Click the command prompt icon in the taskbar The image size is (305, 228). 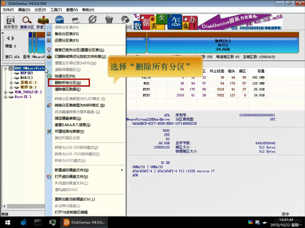pos(38,222)
